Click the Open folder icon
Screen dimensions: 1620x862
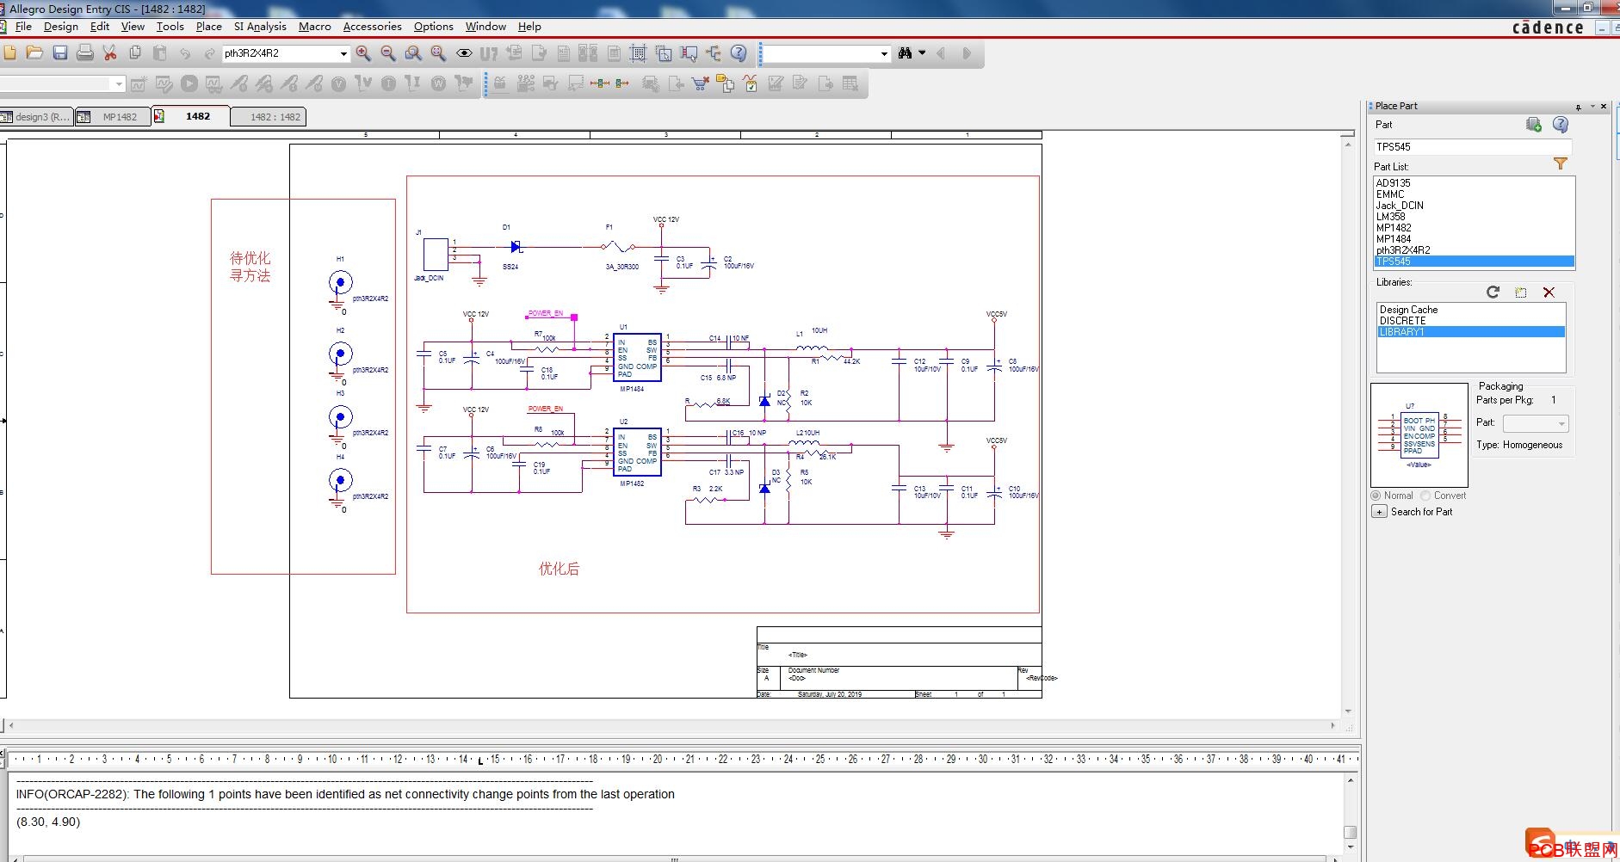(34, 53)
